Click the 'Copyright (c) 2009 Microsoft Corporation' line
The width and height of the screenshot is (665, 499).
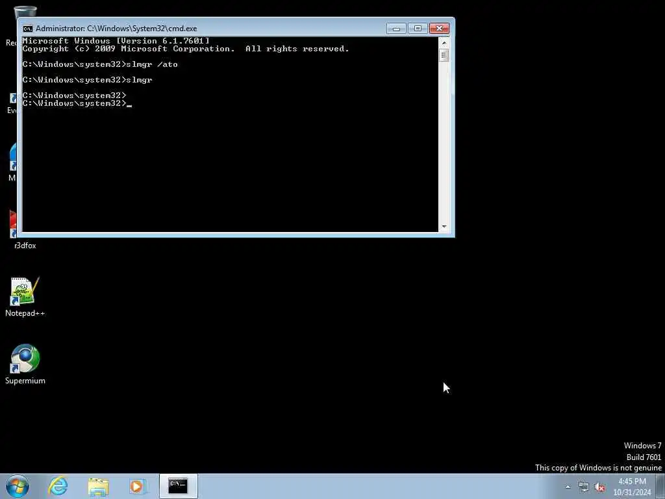pyautogui.click(x=186, y=49)
